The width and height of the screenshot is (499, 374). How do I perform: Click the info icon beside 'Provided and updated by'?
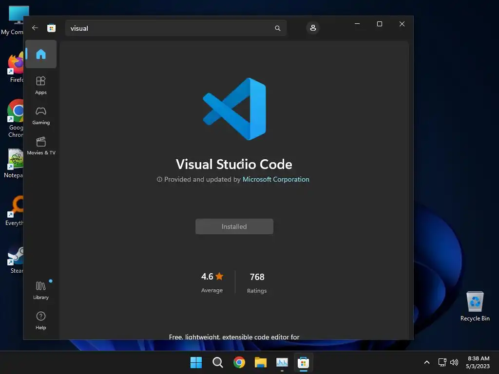coord(159,179)
